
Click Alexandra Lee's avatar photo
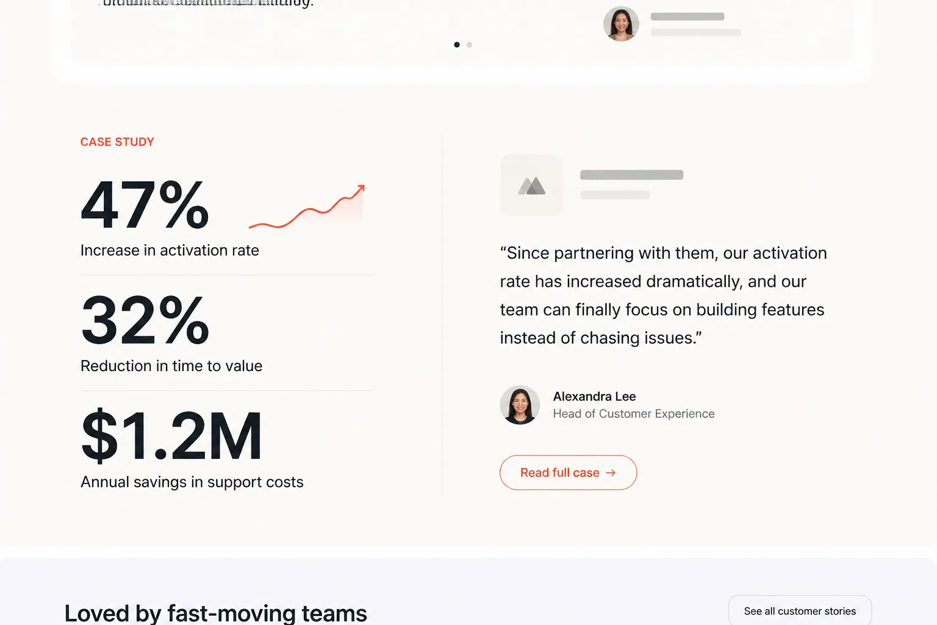coord(520,405)
